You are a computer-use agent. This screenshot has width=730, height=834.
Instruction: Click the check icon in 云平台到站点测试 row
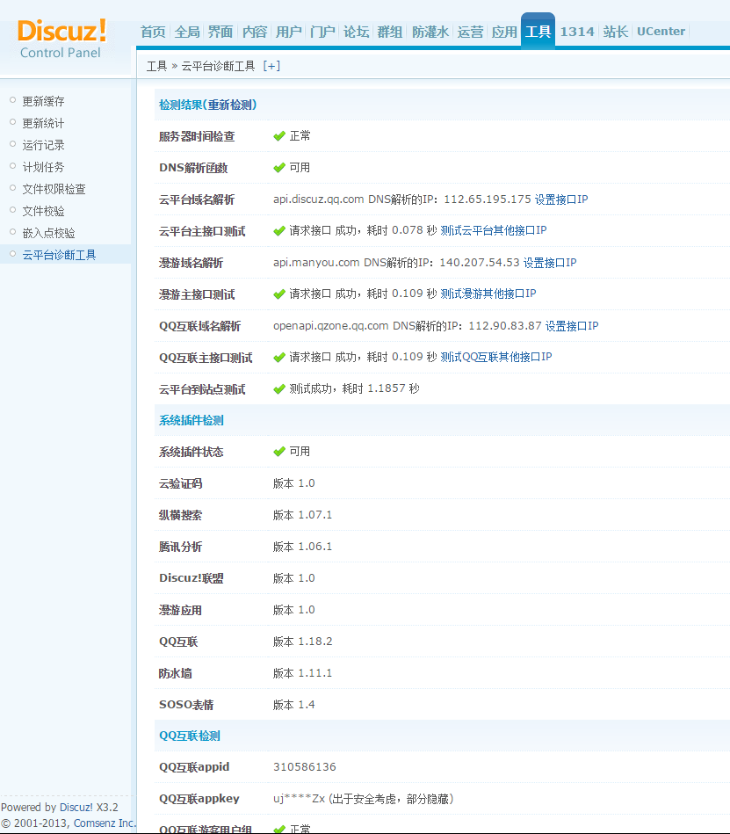coord(279,388)
